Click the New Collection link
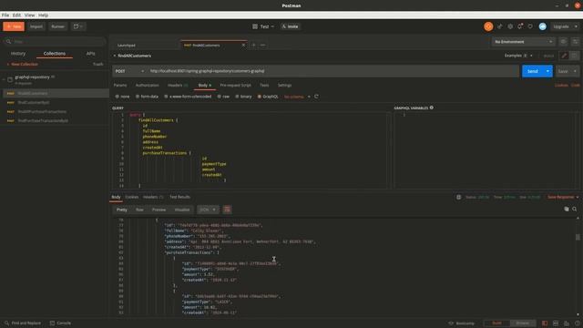The image size is (583, 328). (x=22, y=65)
